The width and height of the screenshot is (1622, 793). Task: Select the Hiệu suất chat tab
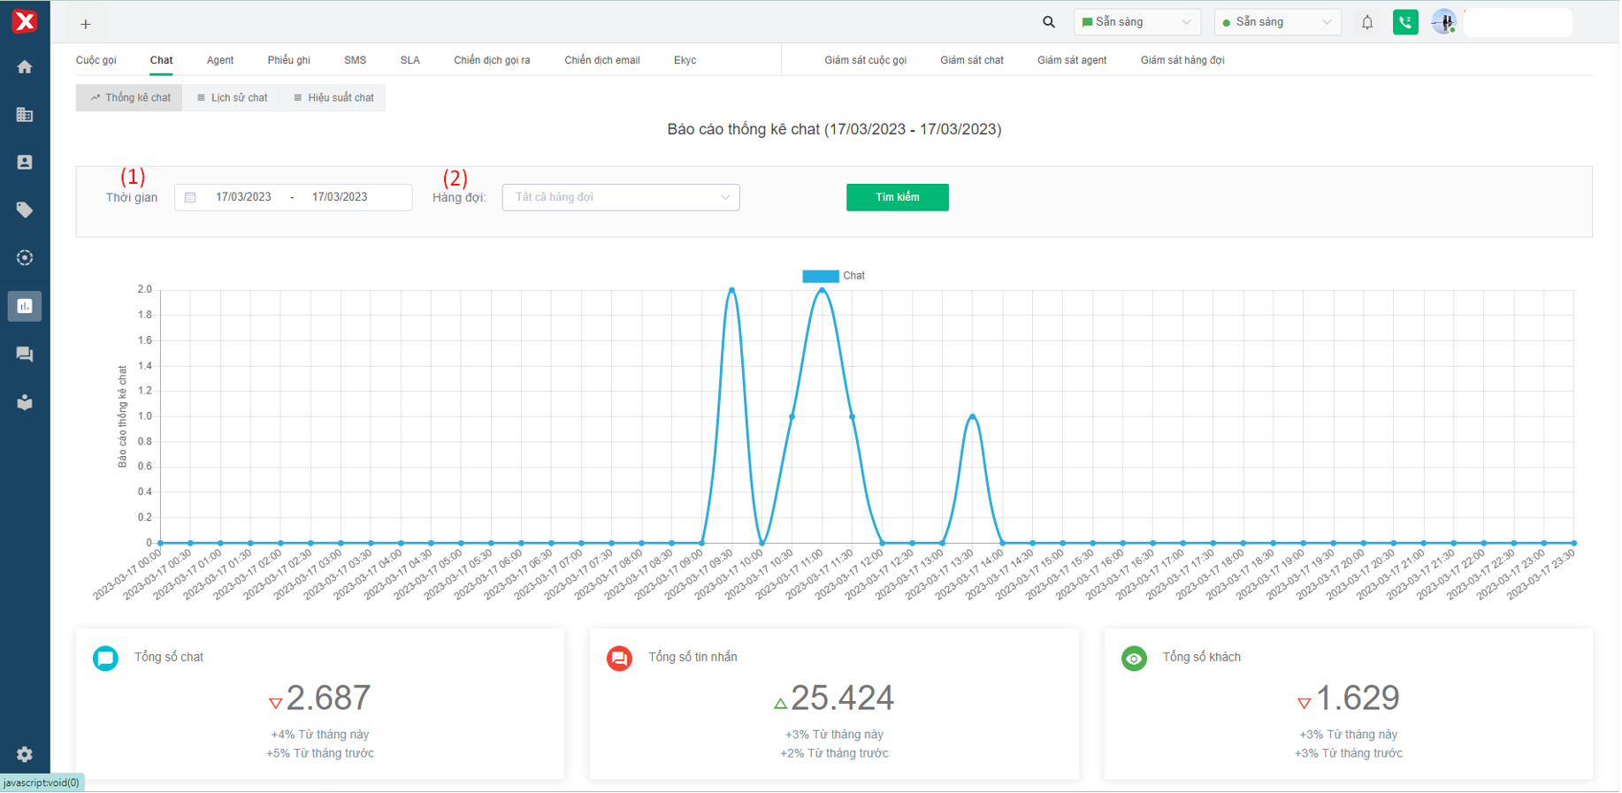pyautogui.click(x=333, y=98)
